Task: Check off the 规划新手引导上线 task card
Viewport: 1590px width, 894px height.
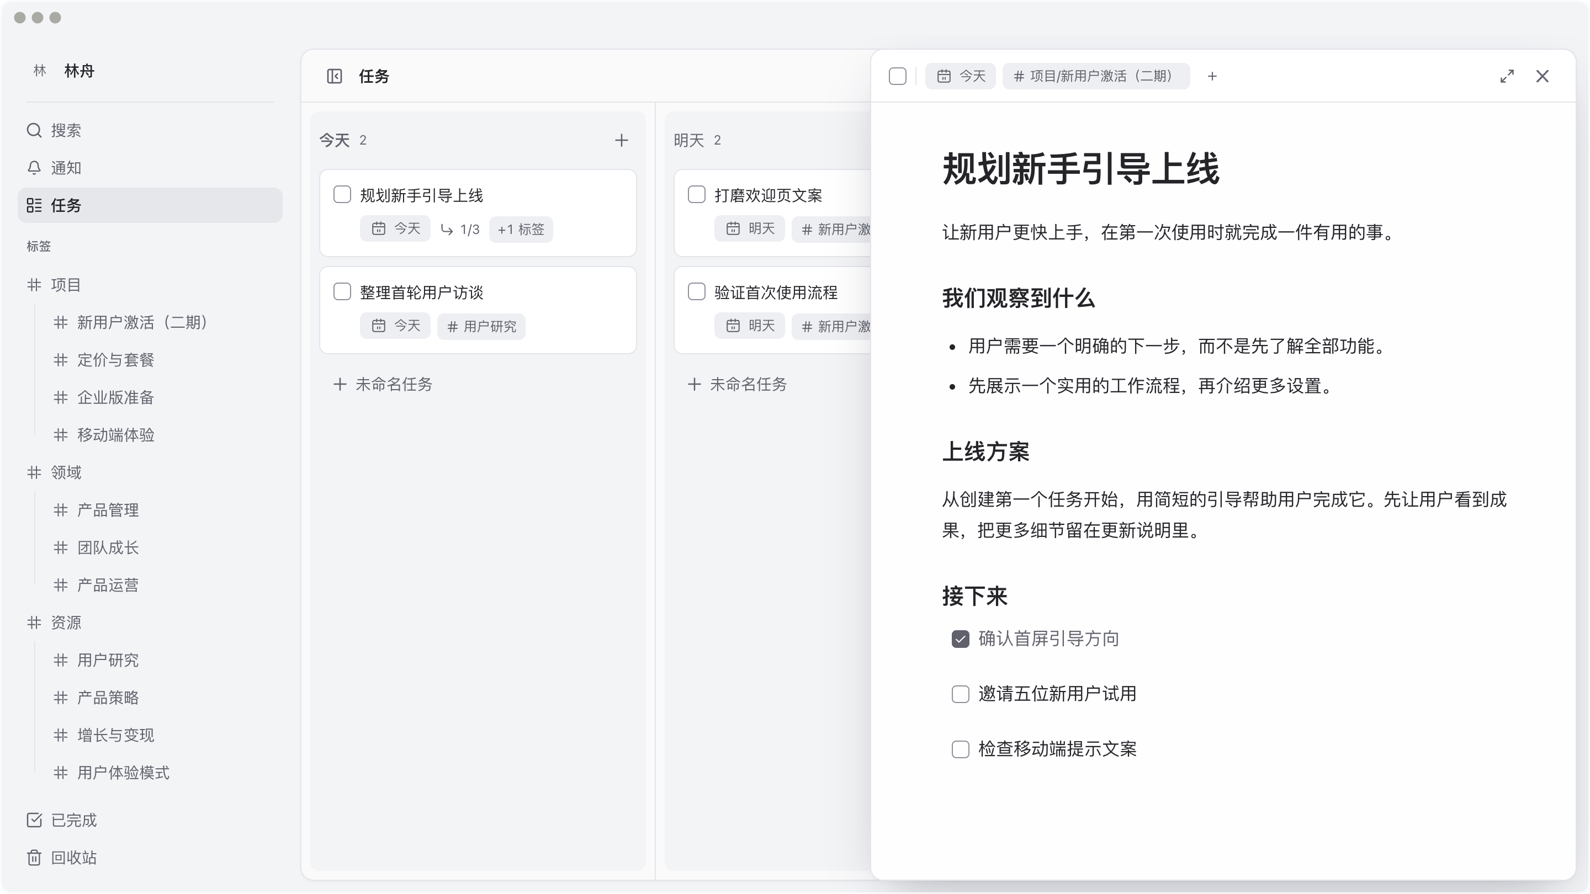Action: [342, 194]
